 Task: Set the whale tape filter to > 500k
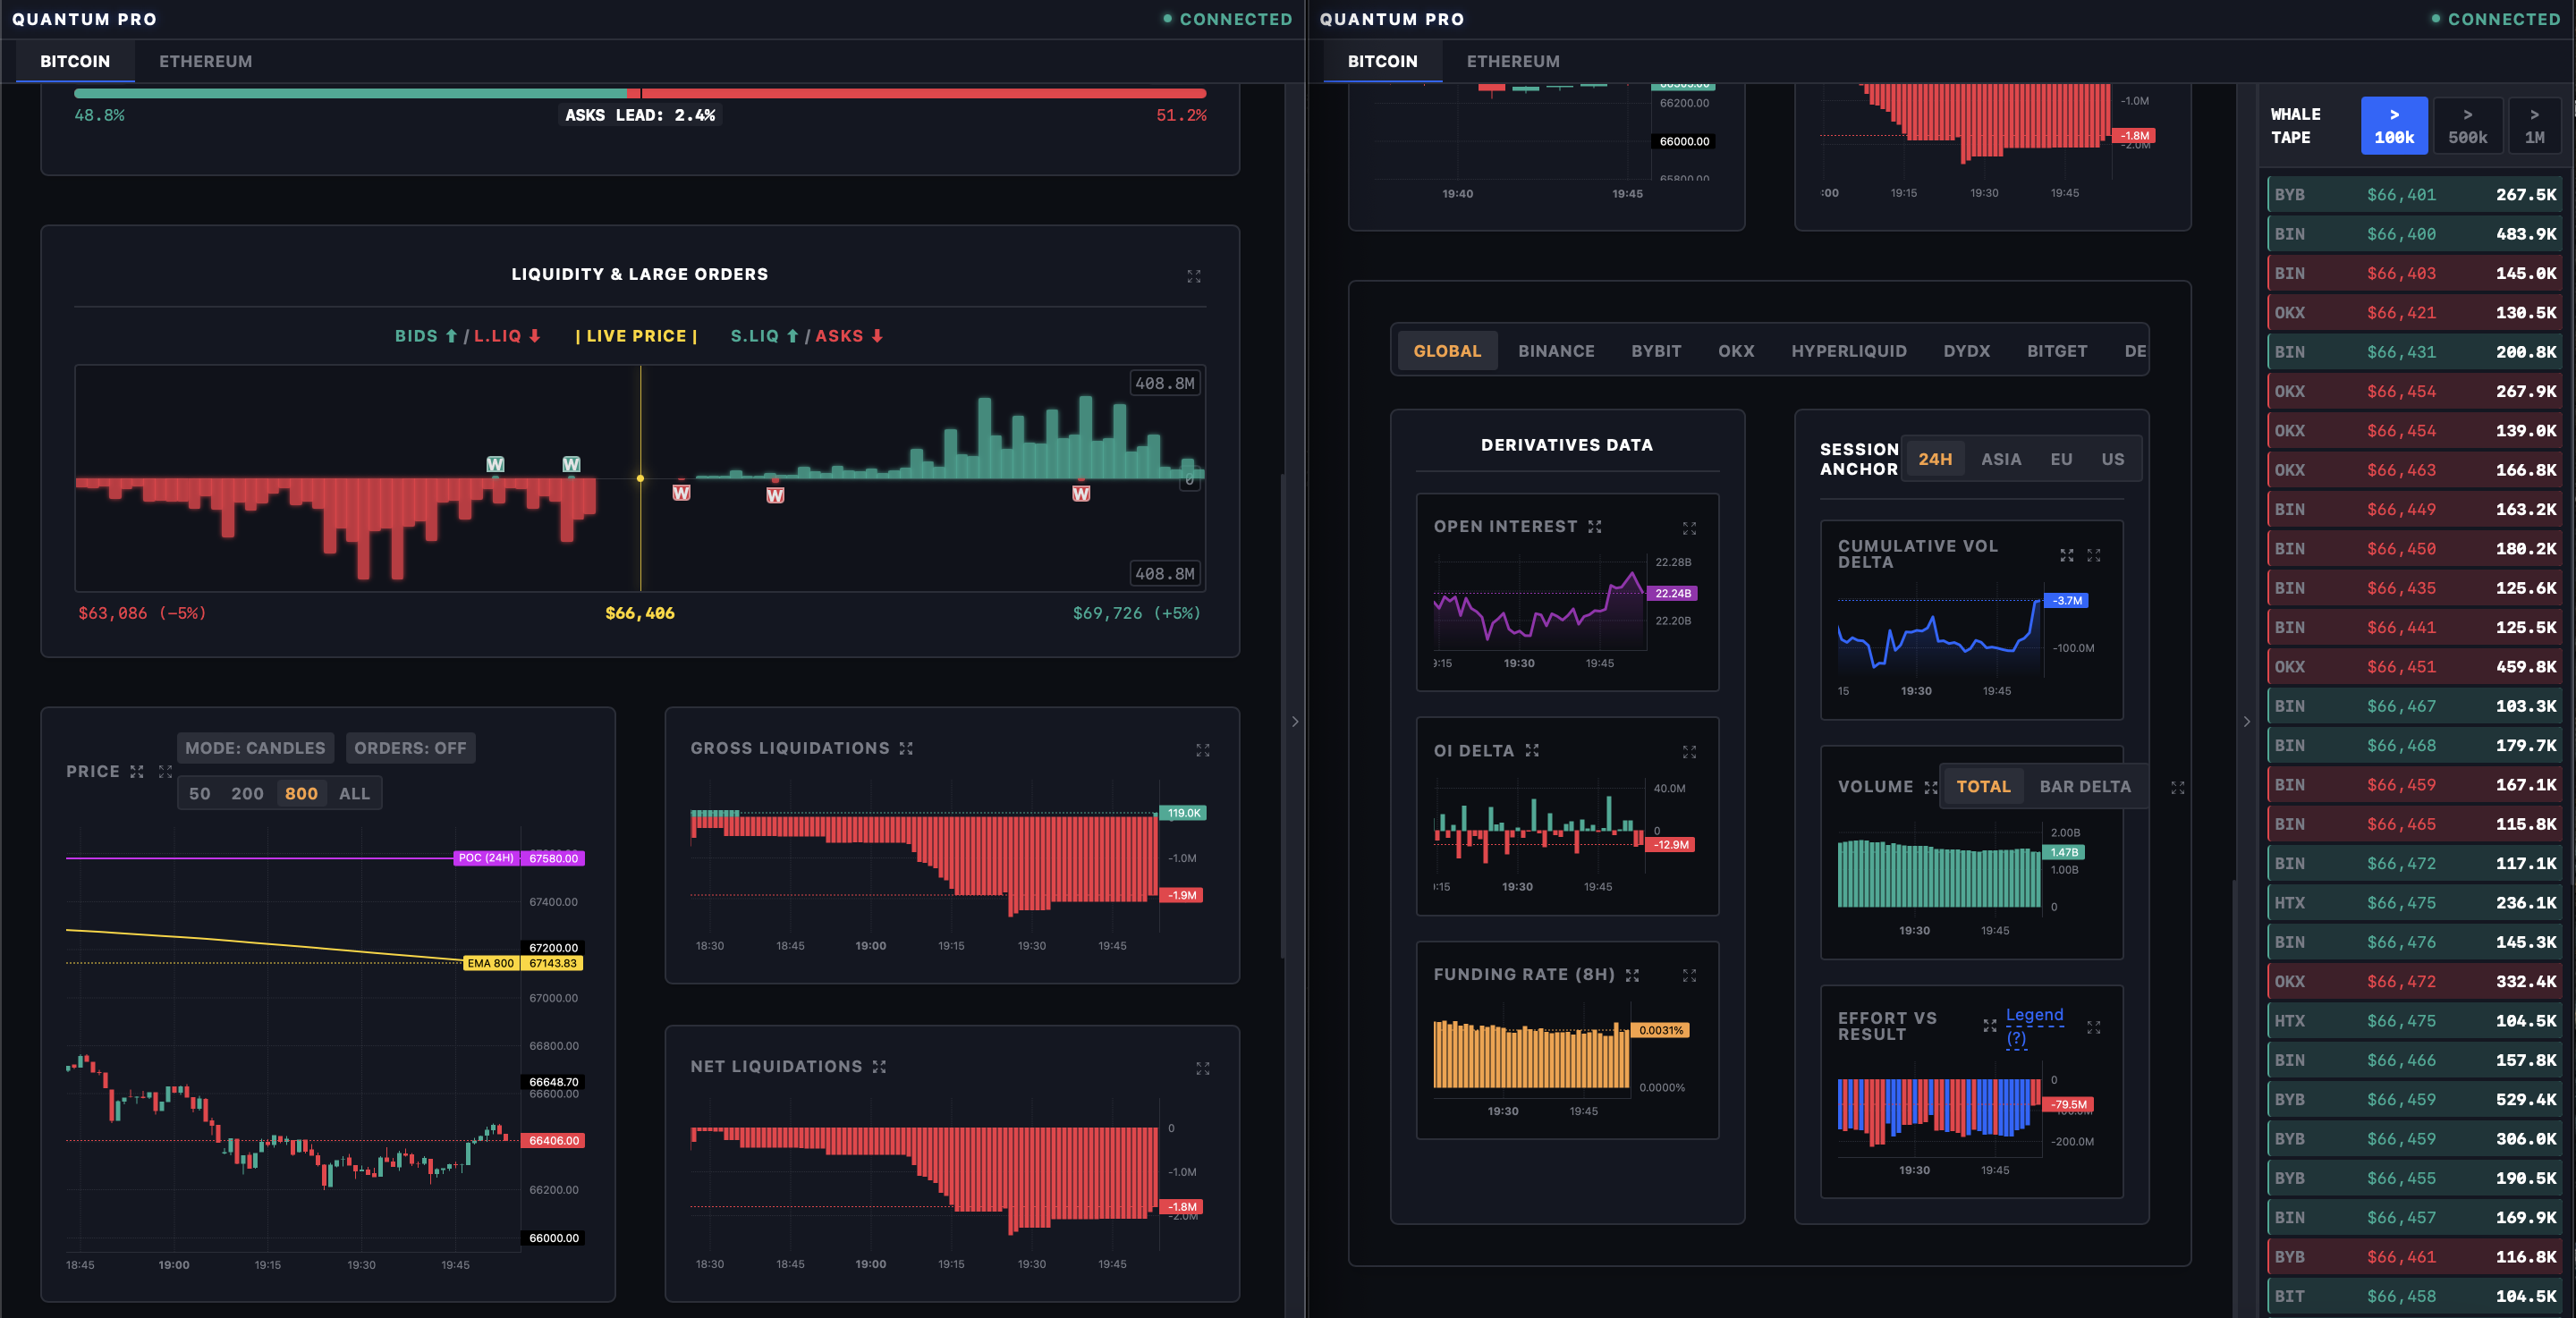[x=2467, y=126]
